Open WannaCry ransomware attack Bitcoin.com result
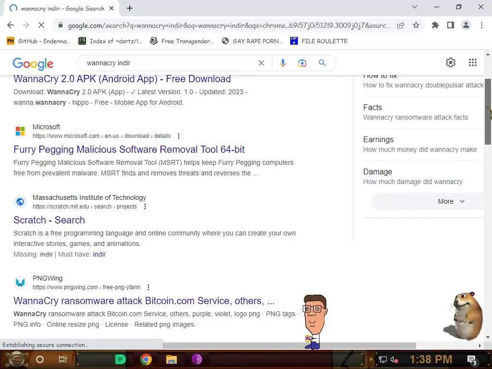Viewport: 492px width, 369px height. click(x=144, y=301)
